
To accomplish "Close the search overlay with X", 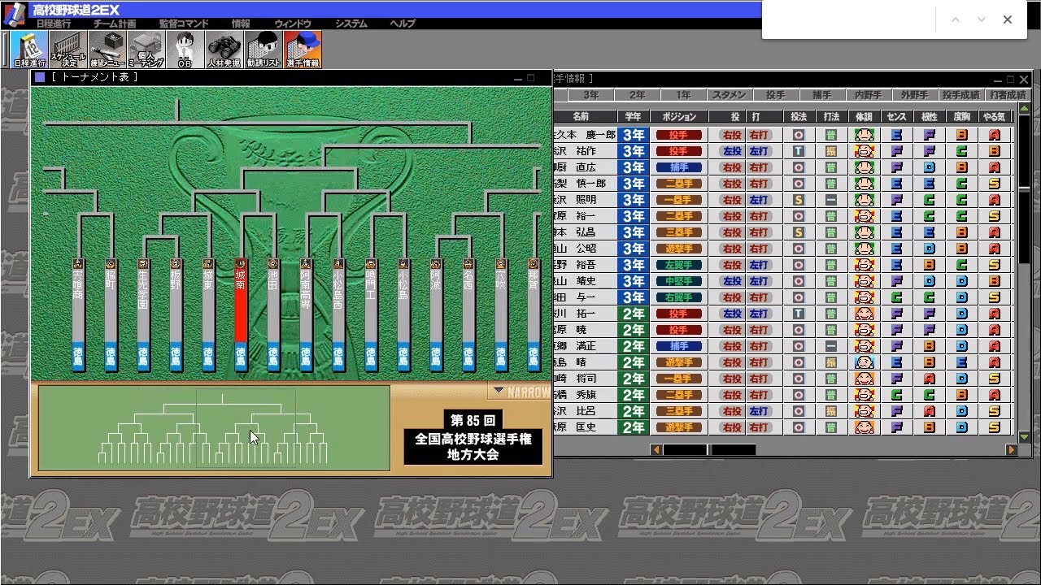I will [x=1008, y=19].
